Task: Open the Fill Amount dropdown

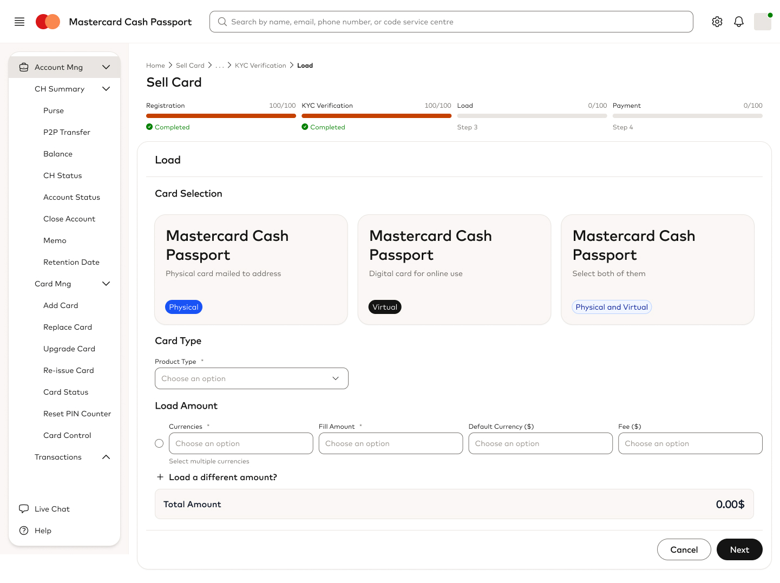Action: point(391,443)
